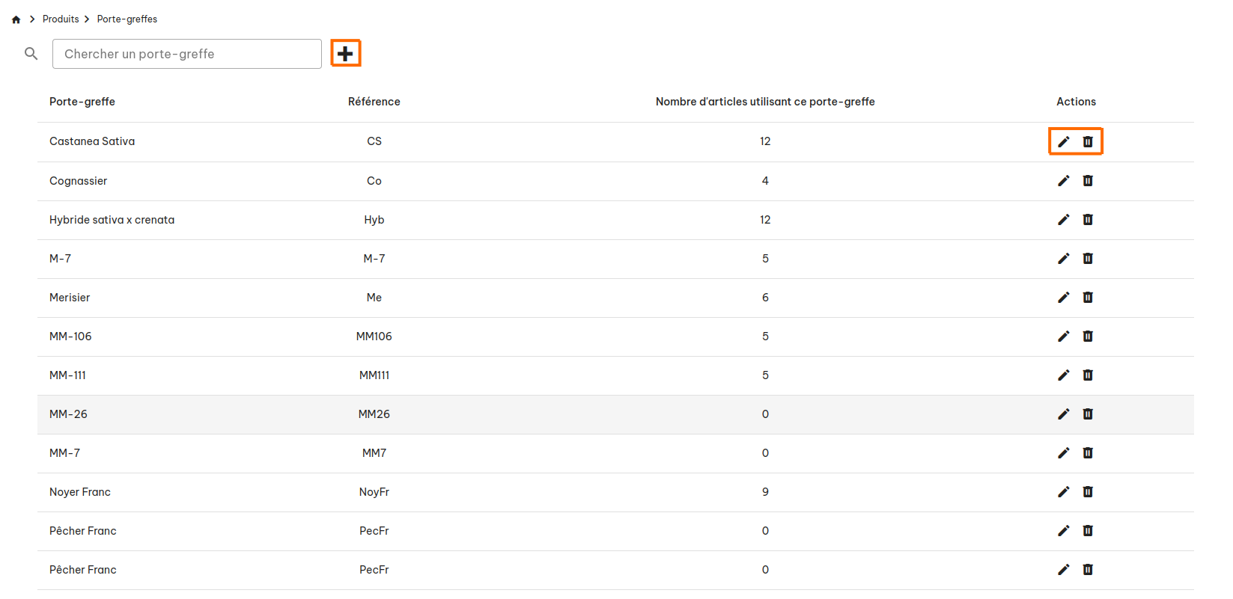Edit the Castanea Sativa rootstock

(x=1064, y=141)
